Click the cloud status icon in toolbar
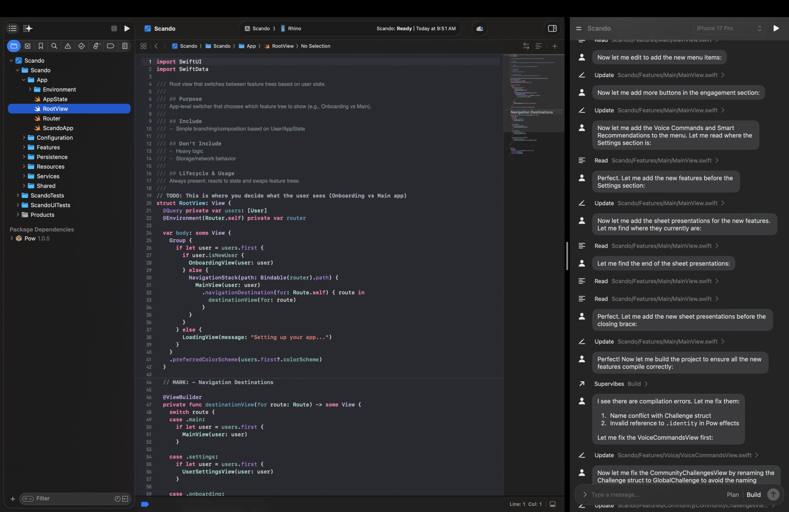 coord(480,28)
